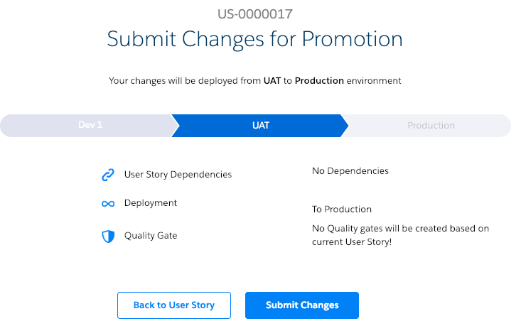Click the chevron divider between Dev 1 and UAT
516x321 pixels.
tap(174, 125)
